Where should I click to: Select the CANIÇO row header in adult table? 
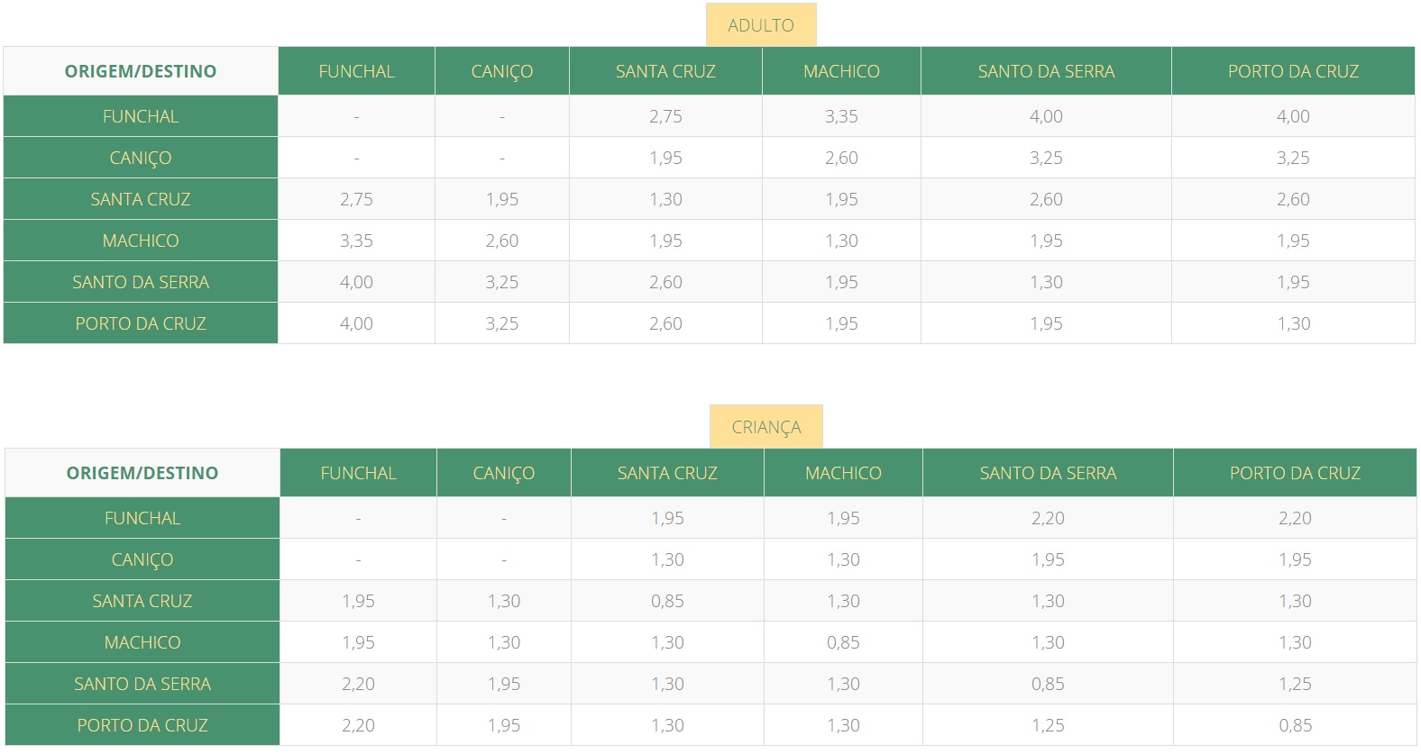click(x=141, y=158)
